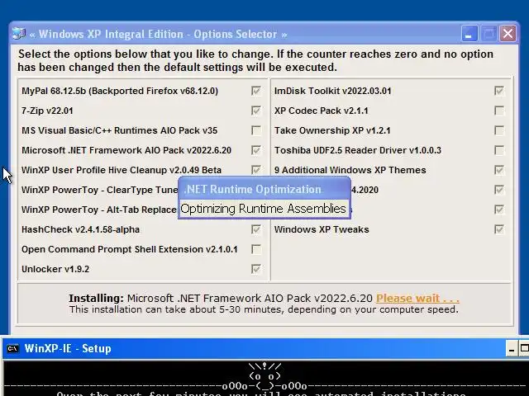Select the Unlocker v1.9.2 label
529x396 pixels.
click(x=55, y=269)
